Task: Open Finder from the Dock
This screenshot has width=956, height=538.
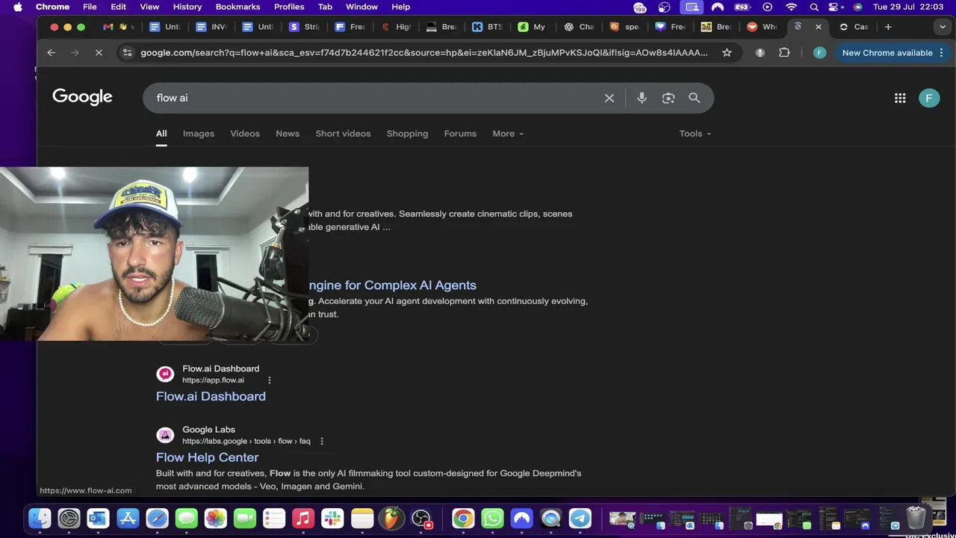Action: click(40, 518)
